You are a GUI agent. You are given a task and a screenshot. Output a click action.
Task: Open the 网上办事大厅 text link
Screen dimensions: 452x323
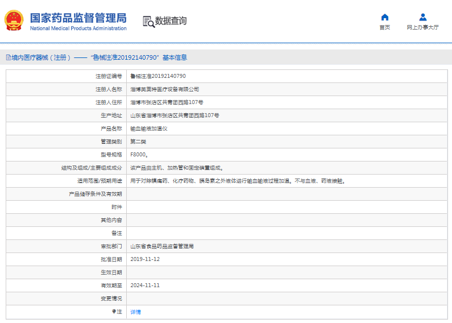click(x=422, y=27)
